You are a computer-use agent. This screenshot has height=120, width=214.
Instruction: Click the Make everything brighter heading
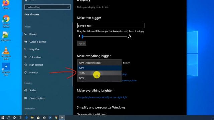click(x=95, y=90)
